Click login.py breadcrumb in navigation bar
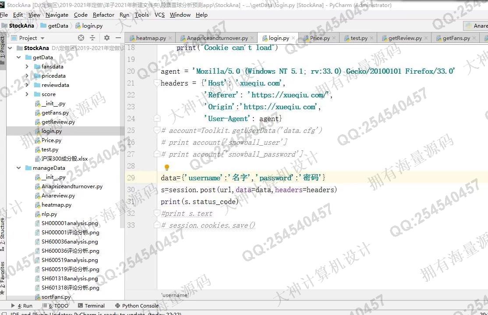This screenshot has width=488, height=315. coord(89,25)
